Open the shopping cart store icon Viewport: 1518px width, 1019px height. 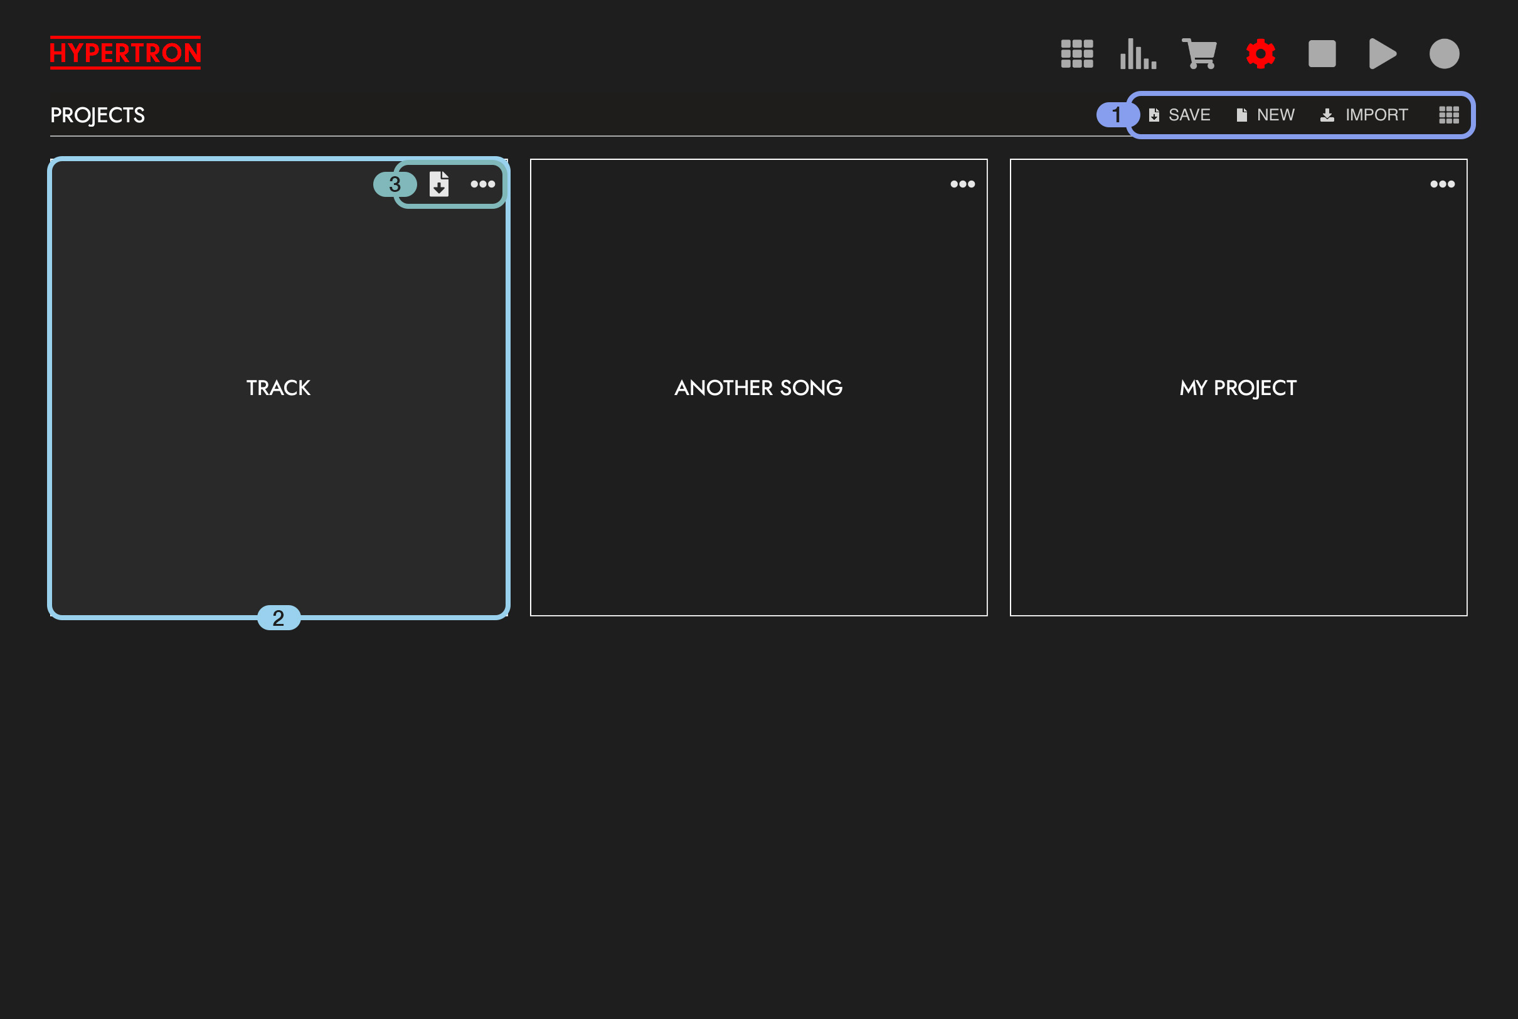point(1199,53)
